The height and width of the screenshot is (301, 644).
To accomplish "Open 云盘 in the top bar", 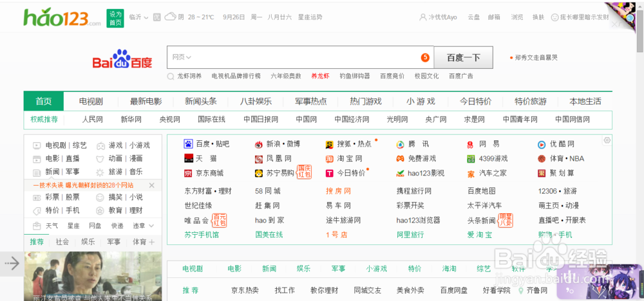I will pos(473,17).
